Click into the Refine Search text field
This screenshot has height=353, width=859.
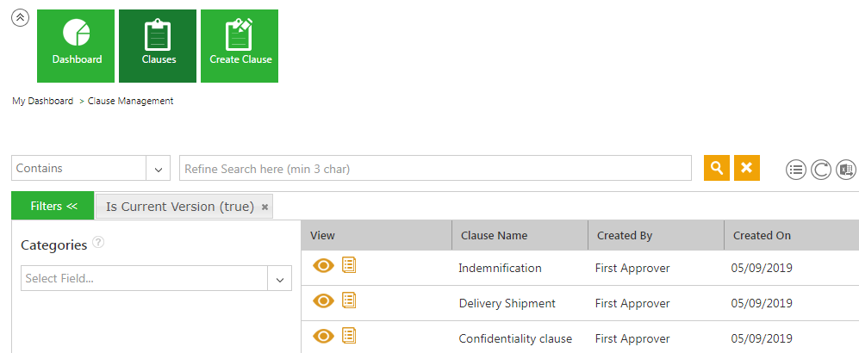(434, 169)
